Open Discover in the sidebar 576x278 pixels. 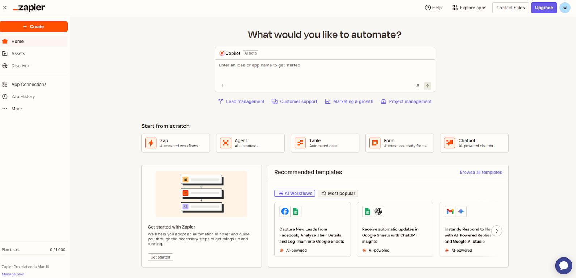pos(34,66)
